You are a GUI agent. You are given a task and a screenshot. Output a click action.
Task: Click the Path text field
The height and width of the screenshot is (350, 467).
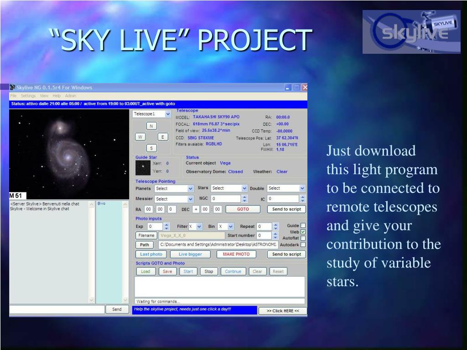coord(218,245)
